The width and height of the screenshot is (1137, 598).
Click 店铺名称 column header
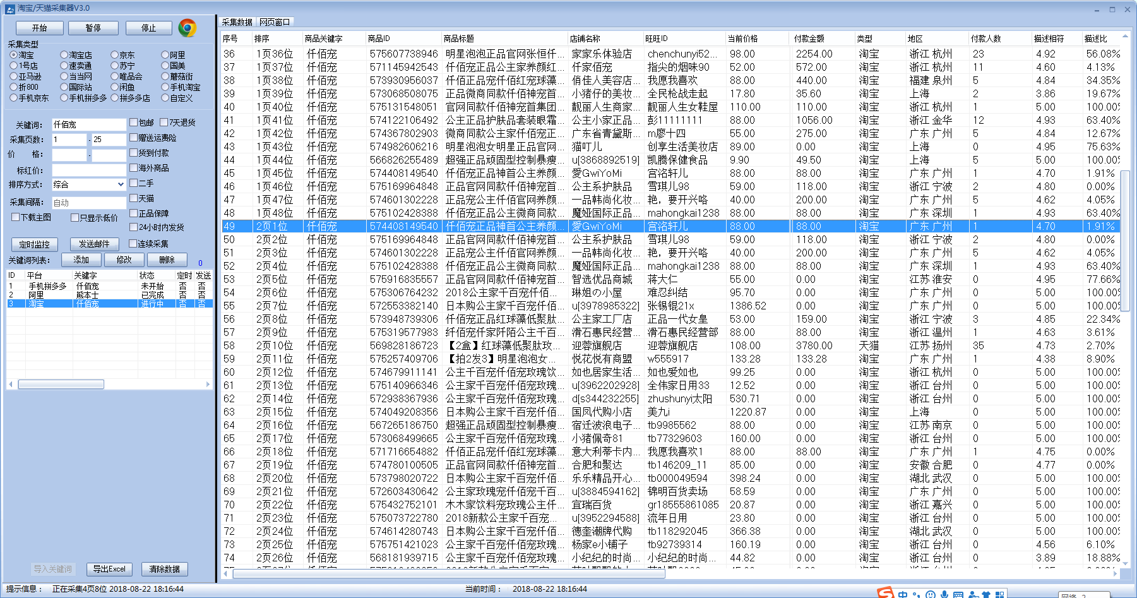tap(605, 39)
